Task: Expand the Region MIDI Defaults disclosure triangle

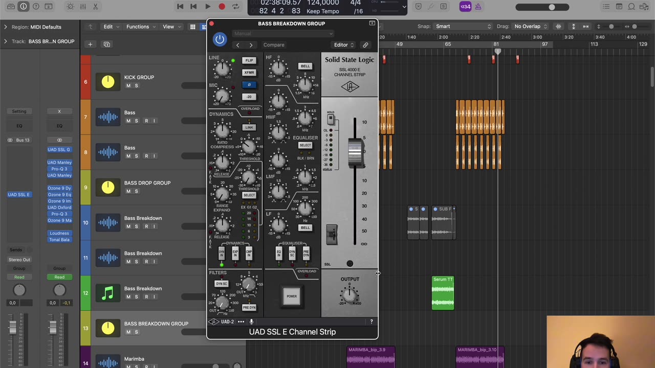Action: pos(6,27)
